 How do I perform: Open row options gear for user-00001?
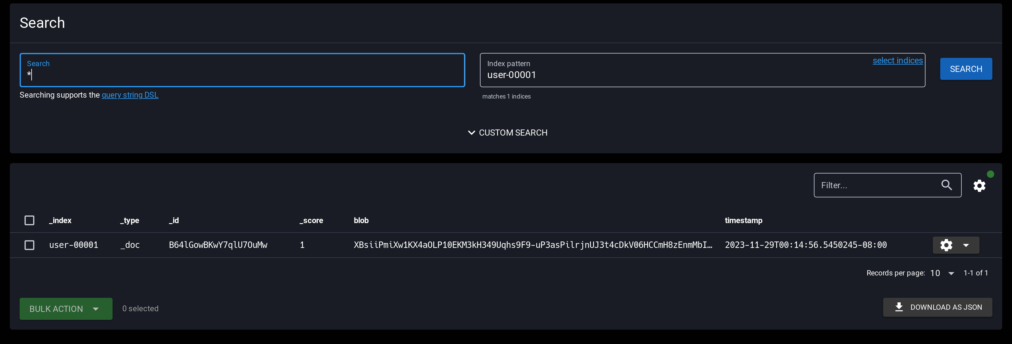tap(946, 245)
